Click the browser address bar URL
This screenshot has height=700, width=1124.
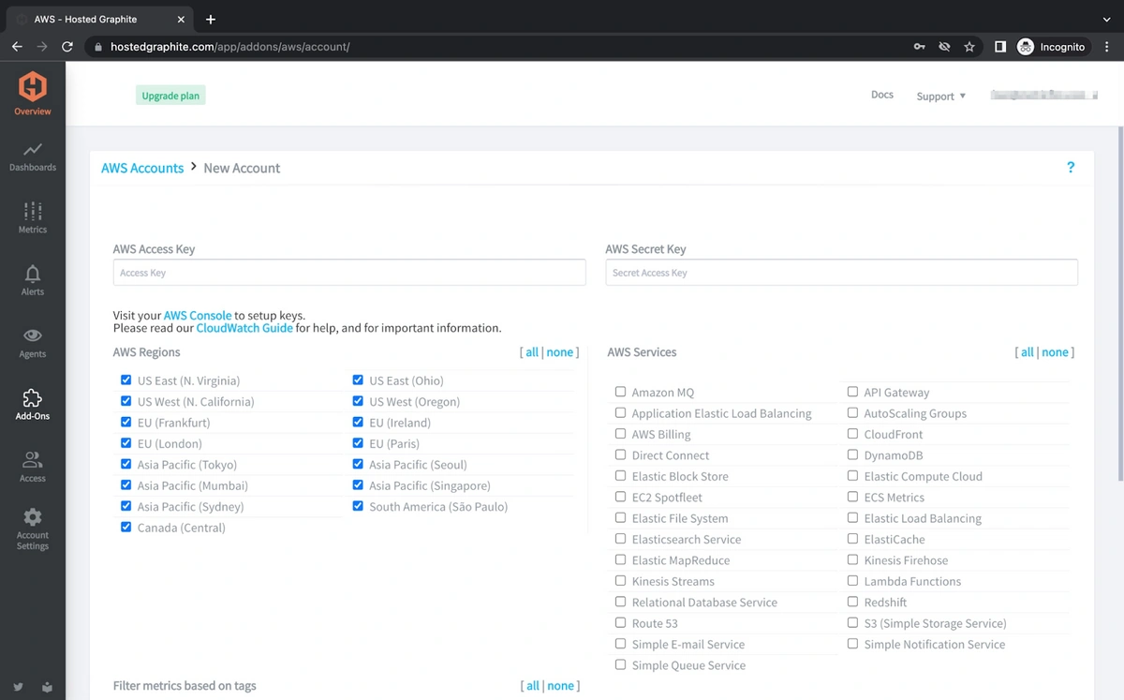[x=229, y=46]
